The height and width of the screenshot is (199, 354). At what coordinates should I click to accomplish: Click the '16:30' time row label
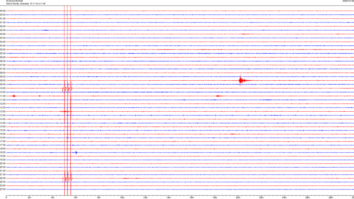3,137
